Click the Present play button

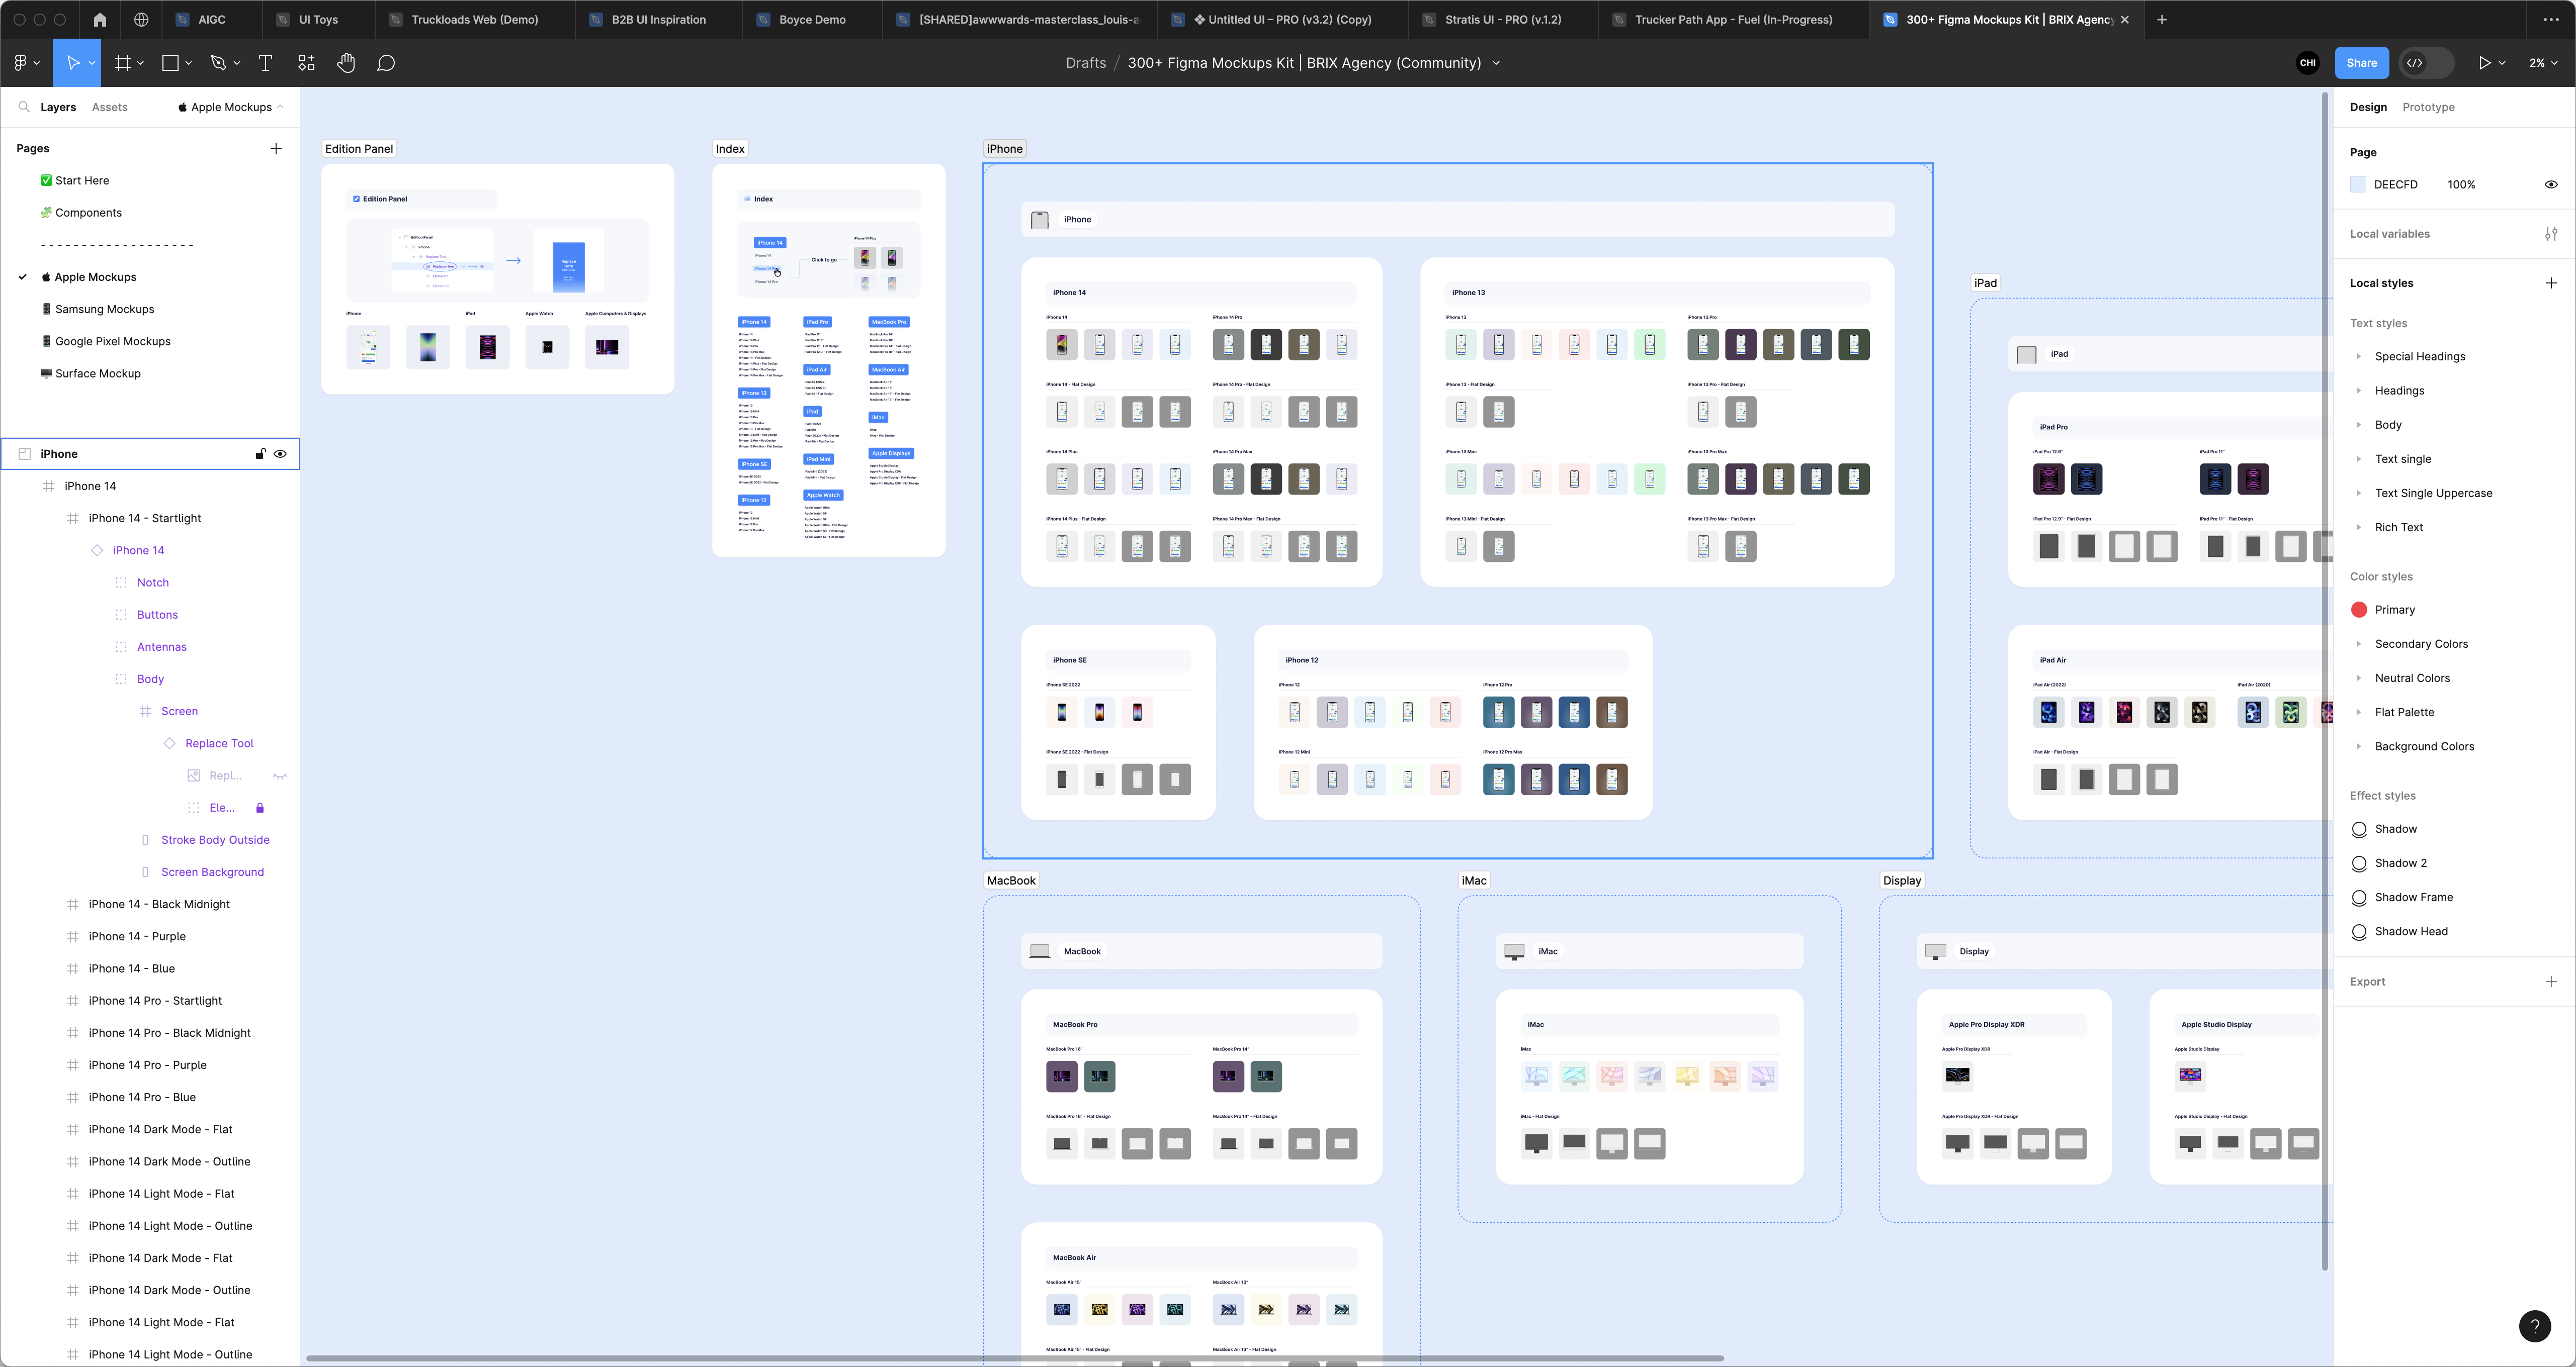pyautogui.click(x=2484, y=63)
